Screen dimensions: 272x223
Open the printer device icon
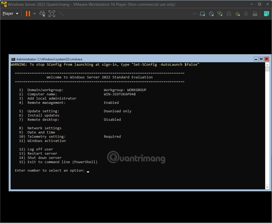coord(229,14)
